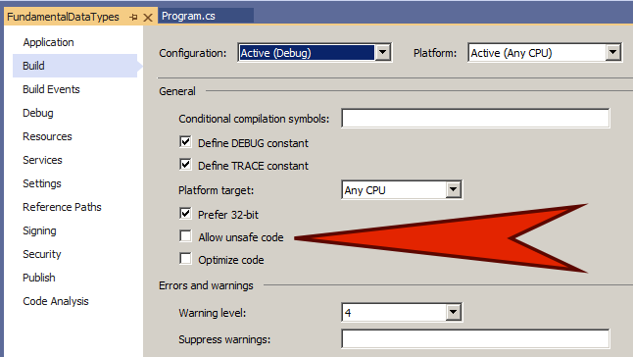The width and height of the screenshot is (633, 357).
Task: Select the FundamentalDataTypes properties tab
Action: click(x=63, y=17)
